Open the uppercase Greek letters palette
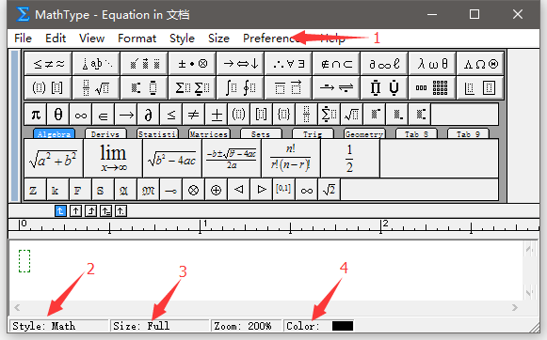This screenshot has height=340, width=547. click(480, 64)
